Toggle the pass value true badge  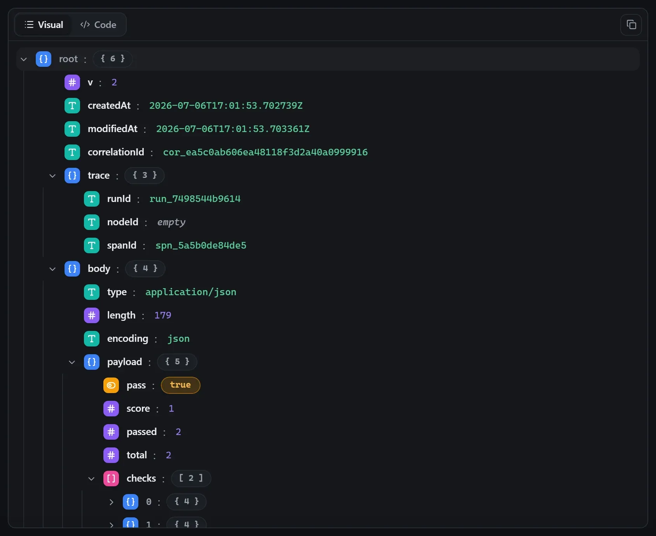pos(180,385)
